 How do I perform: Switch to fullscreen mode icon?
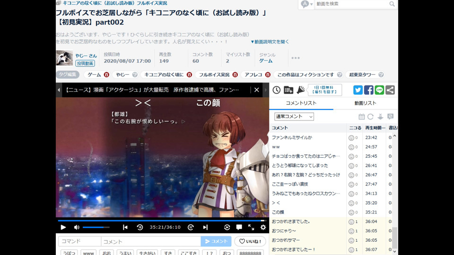[251, 227]
